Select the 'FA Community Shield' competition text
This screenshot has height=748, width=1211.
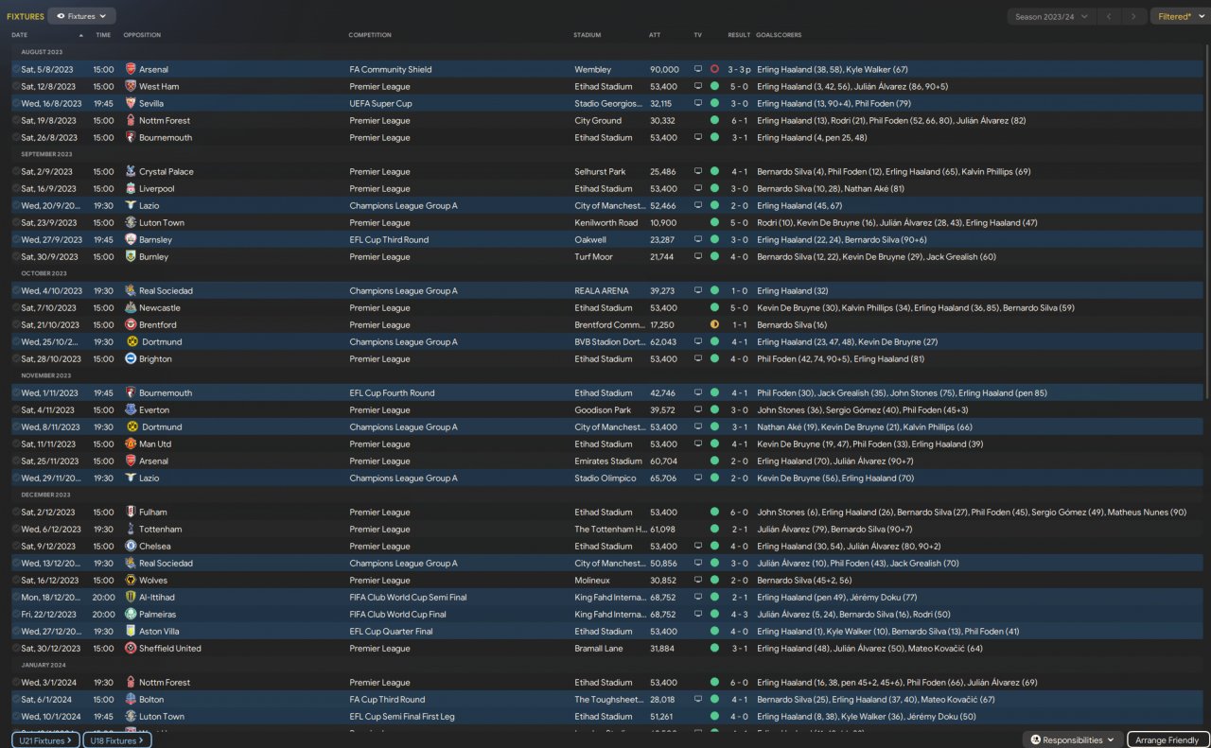pos(391,69)
